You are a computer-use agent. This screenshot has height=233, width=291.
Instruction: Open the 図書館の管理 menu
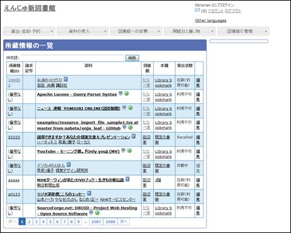pyautogui.click(x=243, y=31)
